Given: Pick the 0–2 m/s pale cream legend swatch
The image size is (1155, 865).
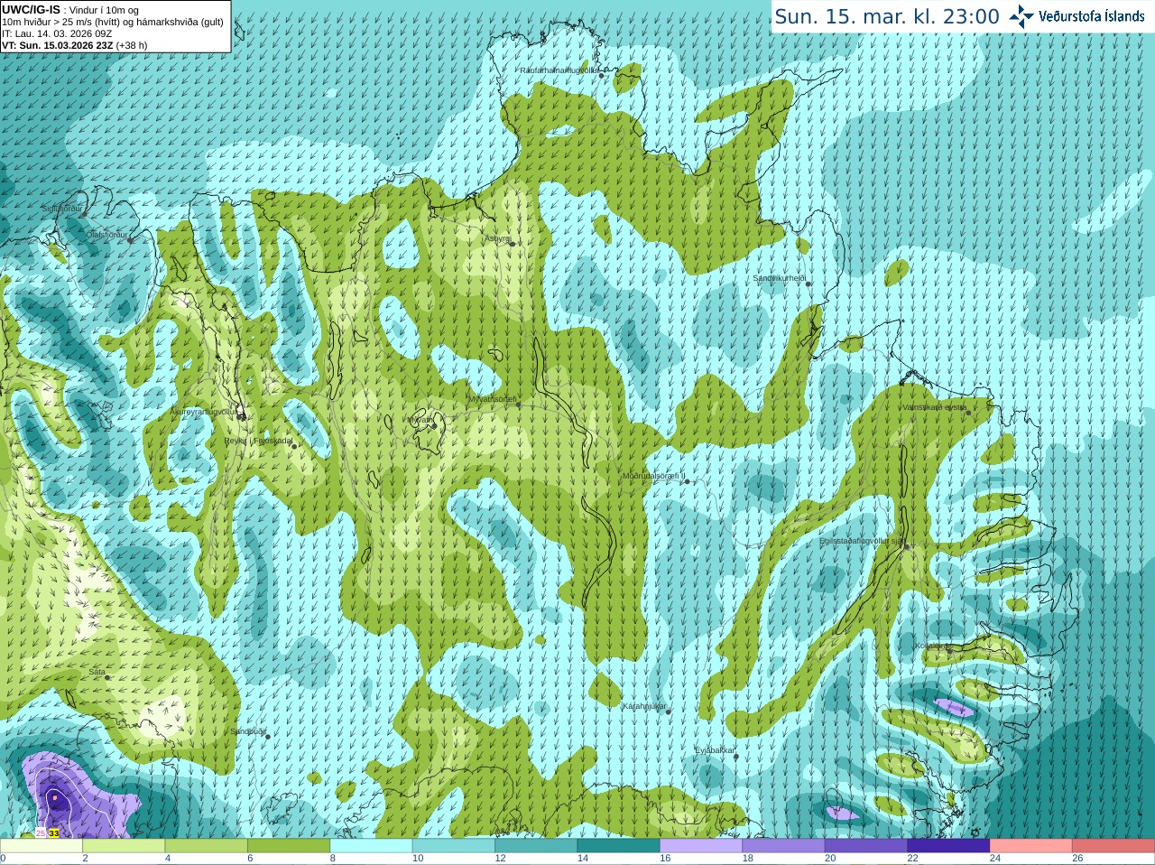Looking at the screenshot, I should [42, 846].
